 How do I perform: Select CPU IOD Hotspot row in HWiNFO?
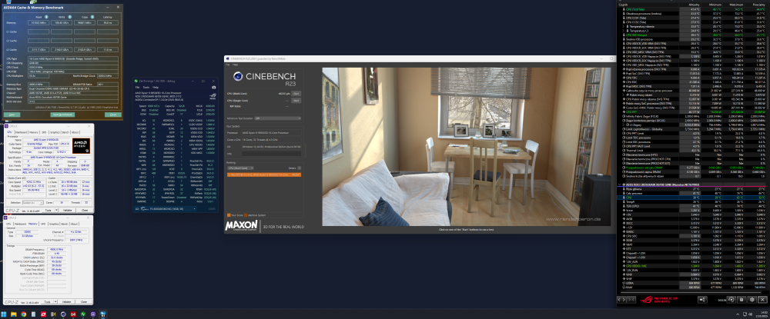692,35
